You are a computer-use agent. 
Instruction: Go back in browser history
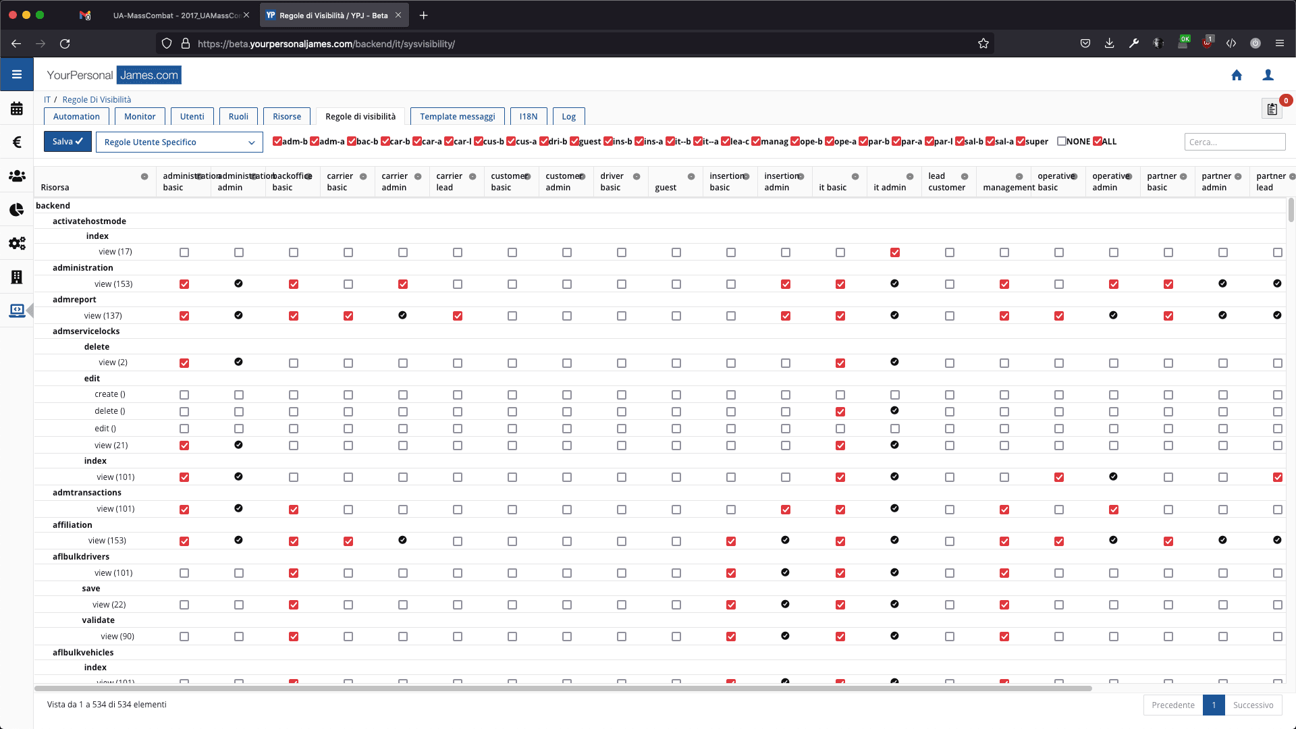[x=16, y=44]
